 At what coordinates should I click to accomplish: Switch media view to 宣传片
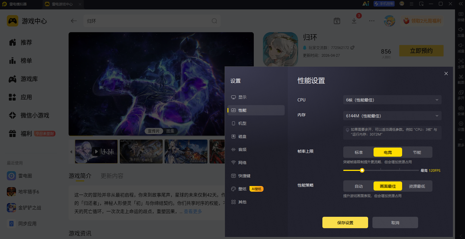(x=154, y=131)
